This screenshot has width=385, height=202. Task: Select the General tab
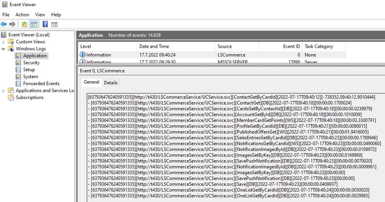(x=92, y=82)
